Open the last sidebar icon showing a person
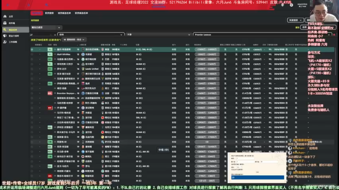 click(5, 42)
